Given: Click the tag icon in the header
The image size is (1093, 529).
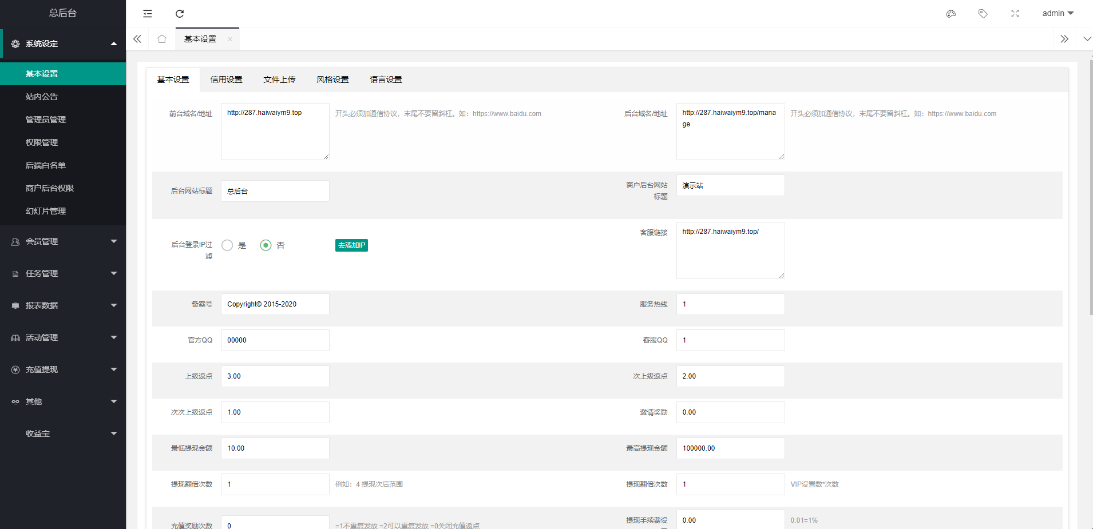Looking at the screenshot, I should 983,14.
